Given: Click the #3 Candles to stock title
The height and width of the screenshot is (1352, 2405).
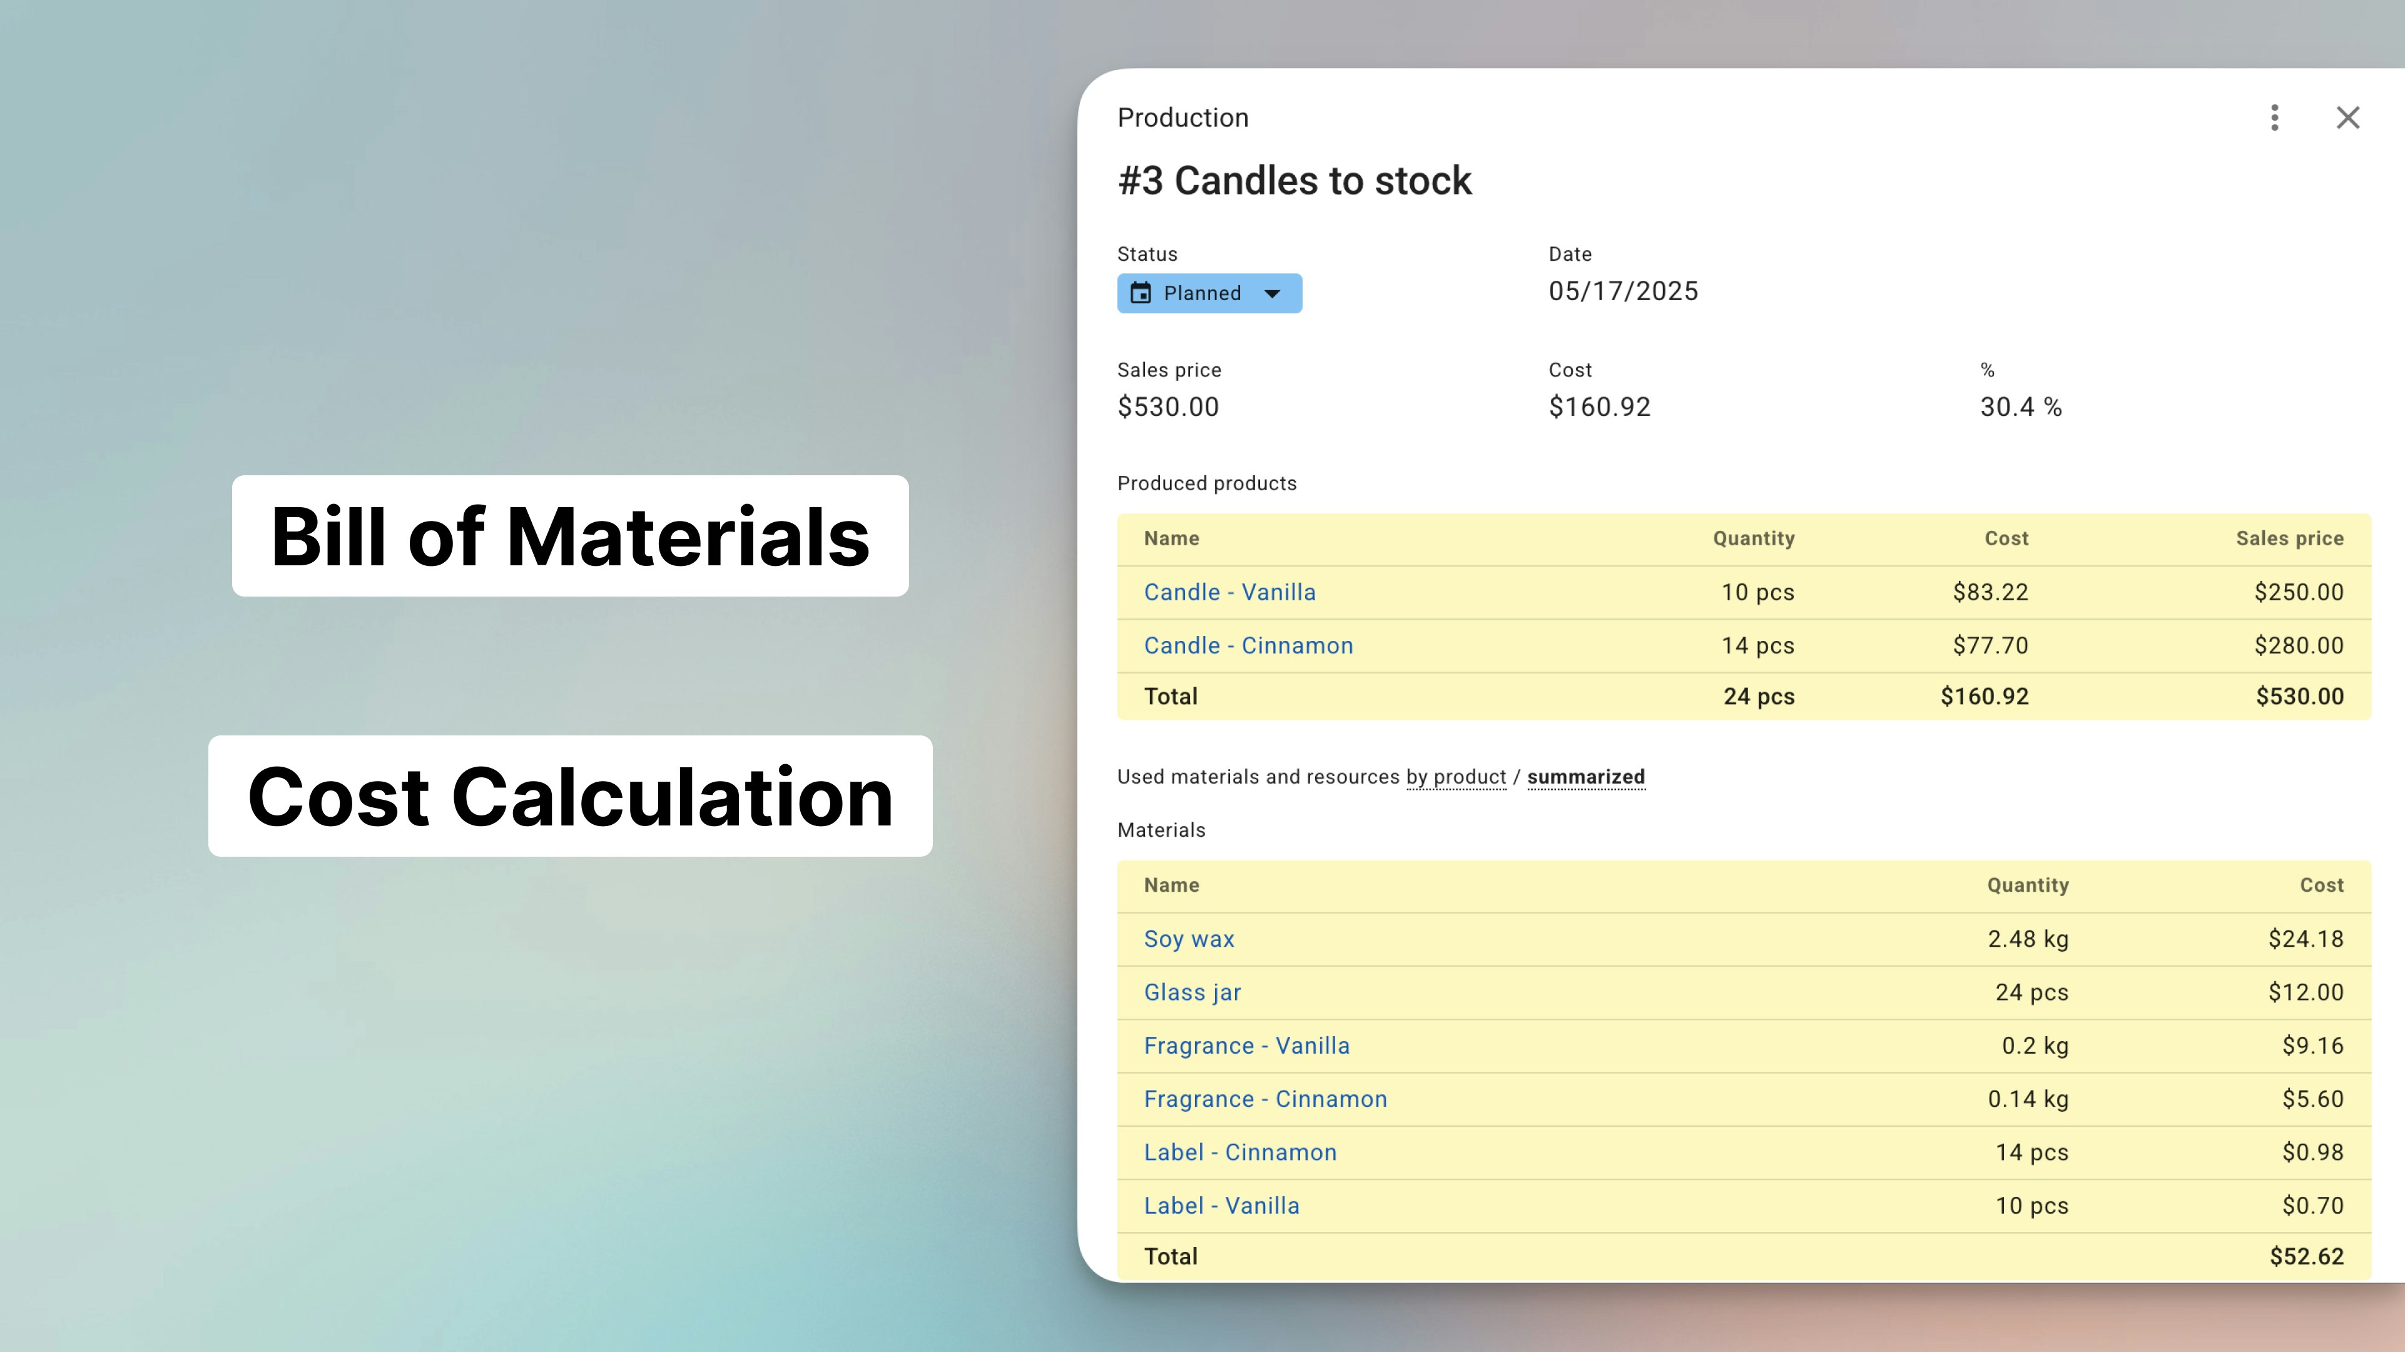Looking at the screenshot, I should [x=1294, y=181].
